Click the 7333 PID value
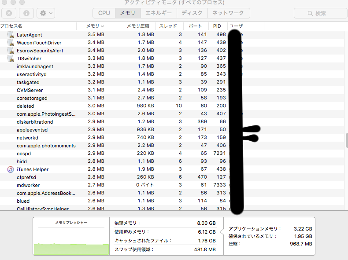The image size is (348, 260). tap(219, 185)
